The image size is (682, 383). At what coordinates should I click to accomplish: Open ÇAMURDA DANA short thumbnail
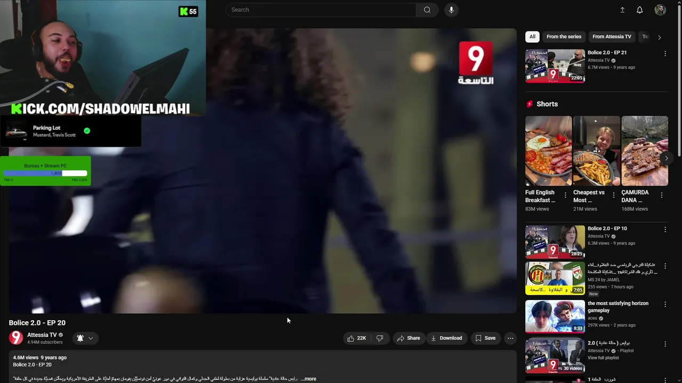645,151
